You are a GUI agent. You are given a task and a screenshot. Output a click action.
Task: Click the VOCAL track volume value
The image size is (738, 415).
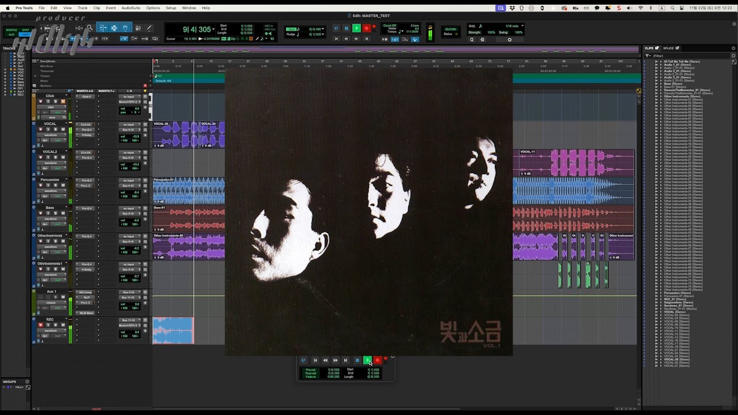(135, 137)
